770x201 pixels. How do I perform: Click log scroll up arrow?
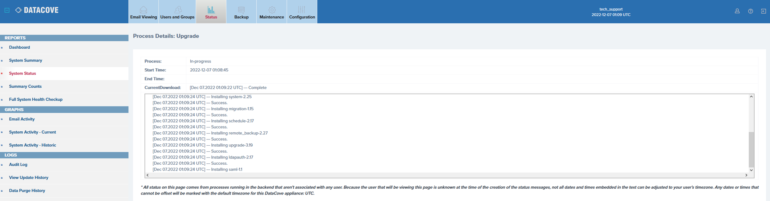pyautogui.click(x=751, y=97)
